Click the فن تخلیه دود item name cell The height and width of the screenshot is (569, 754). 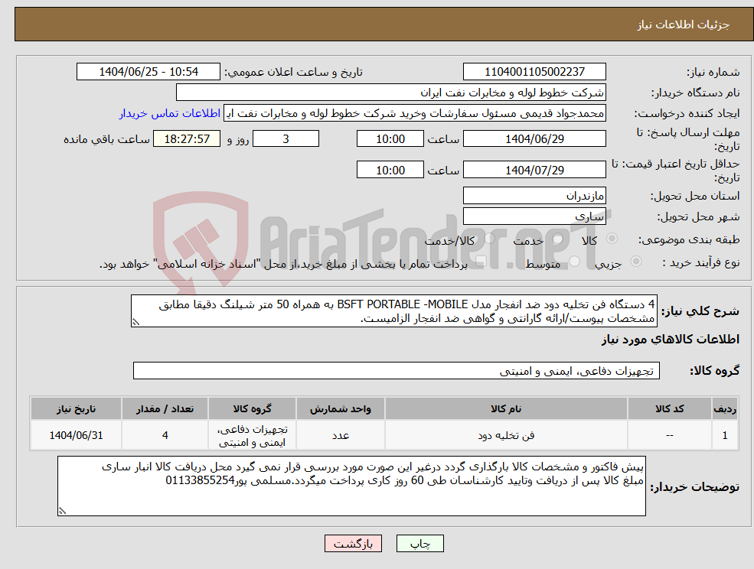[506, 435]
